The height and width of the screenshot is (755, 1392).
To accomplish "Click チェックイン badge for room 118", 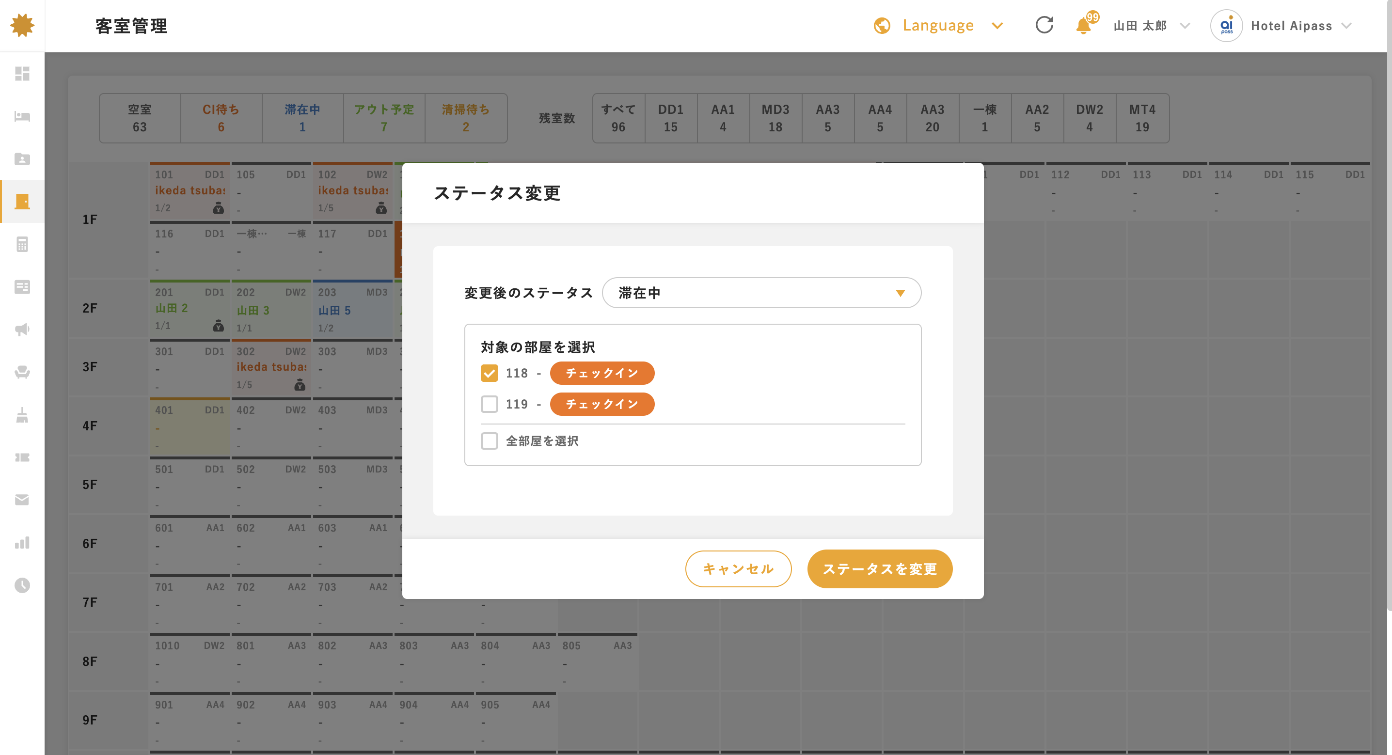I will coord(602,373).
